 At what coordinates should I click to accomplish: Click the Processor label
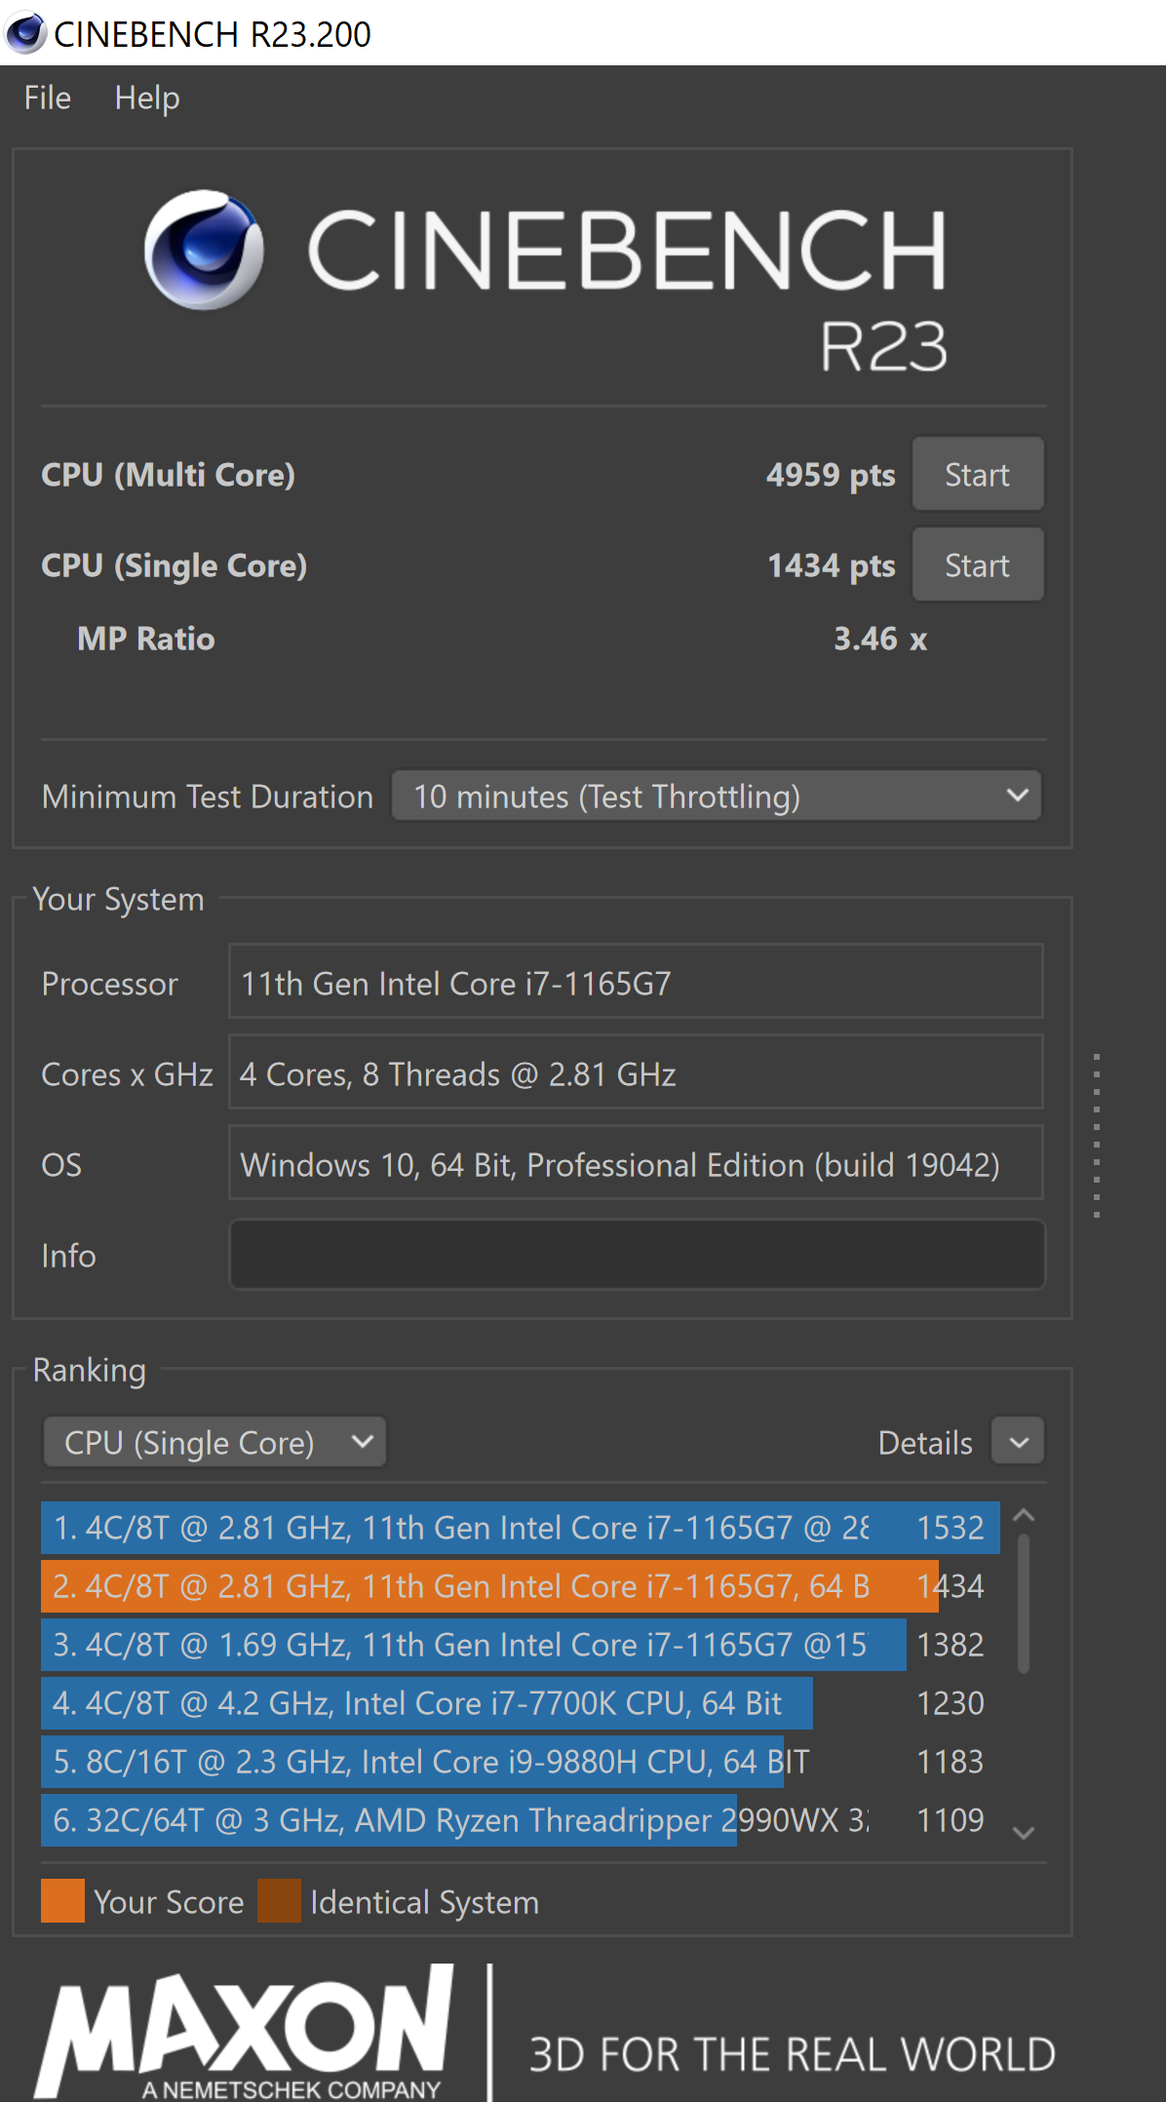[x=110, y=984]
